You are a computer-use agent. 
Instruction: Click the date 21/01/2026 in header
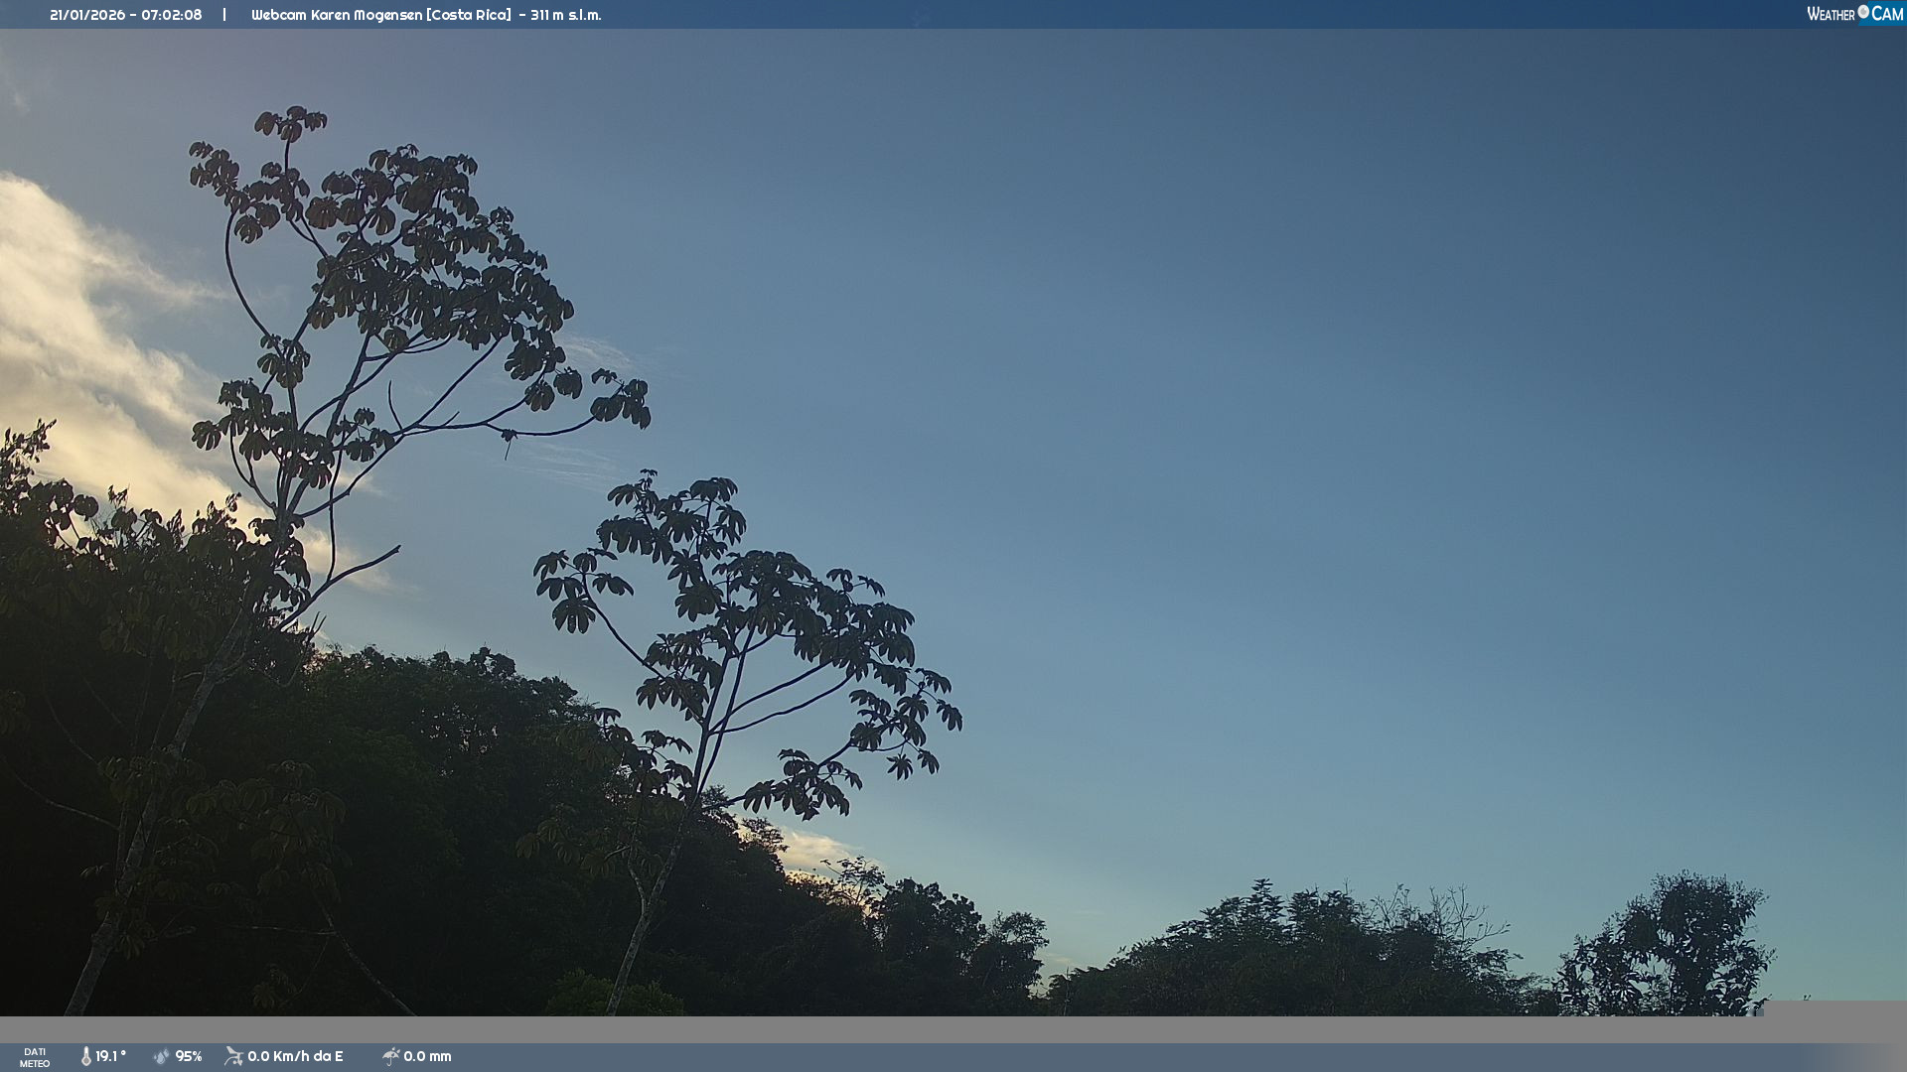(x=87, y=15)
